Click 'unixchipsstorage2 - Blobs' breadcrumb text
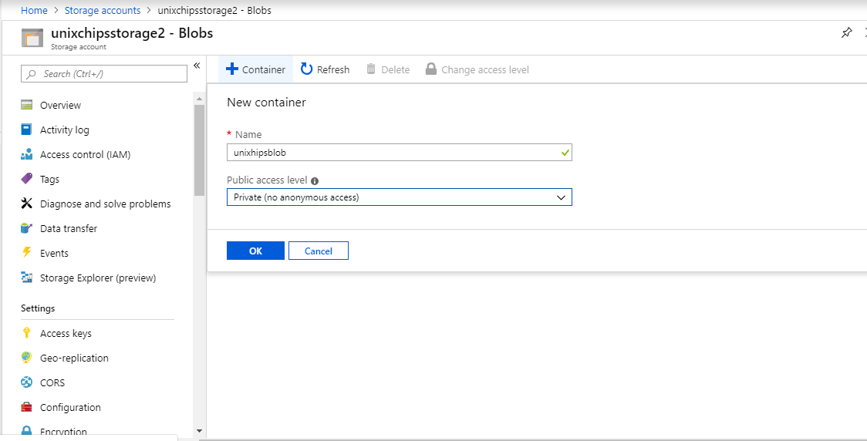This screenshot has height=441, width=867. click(x=214, y=11)
